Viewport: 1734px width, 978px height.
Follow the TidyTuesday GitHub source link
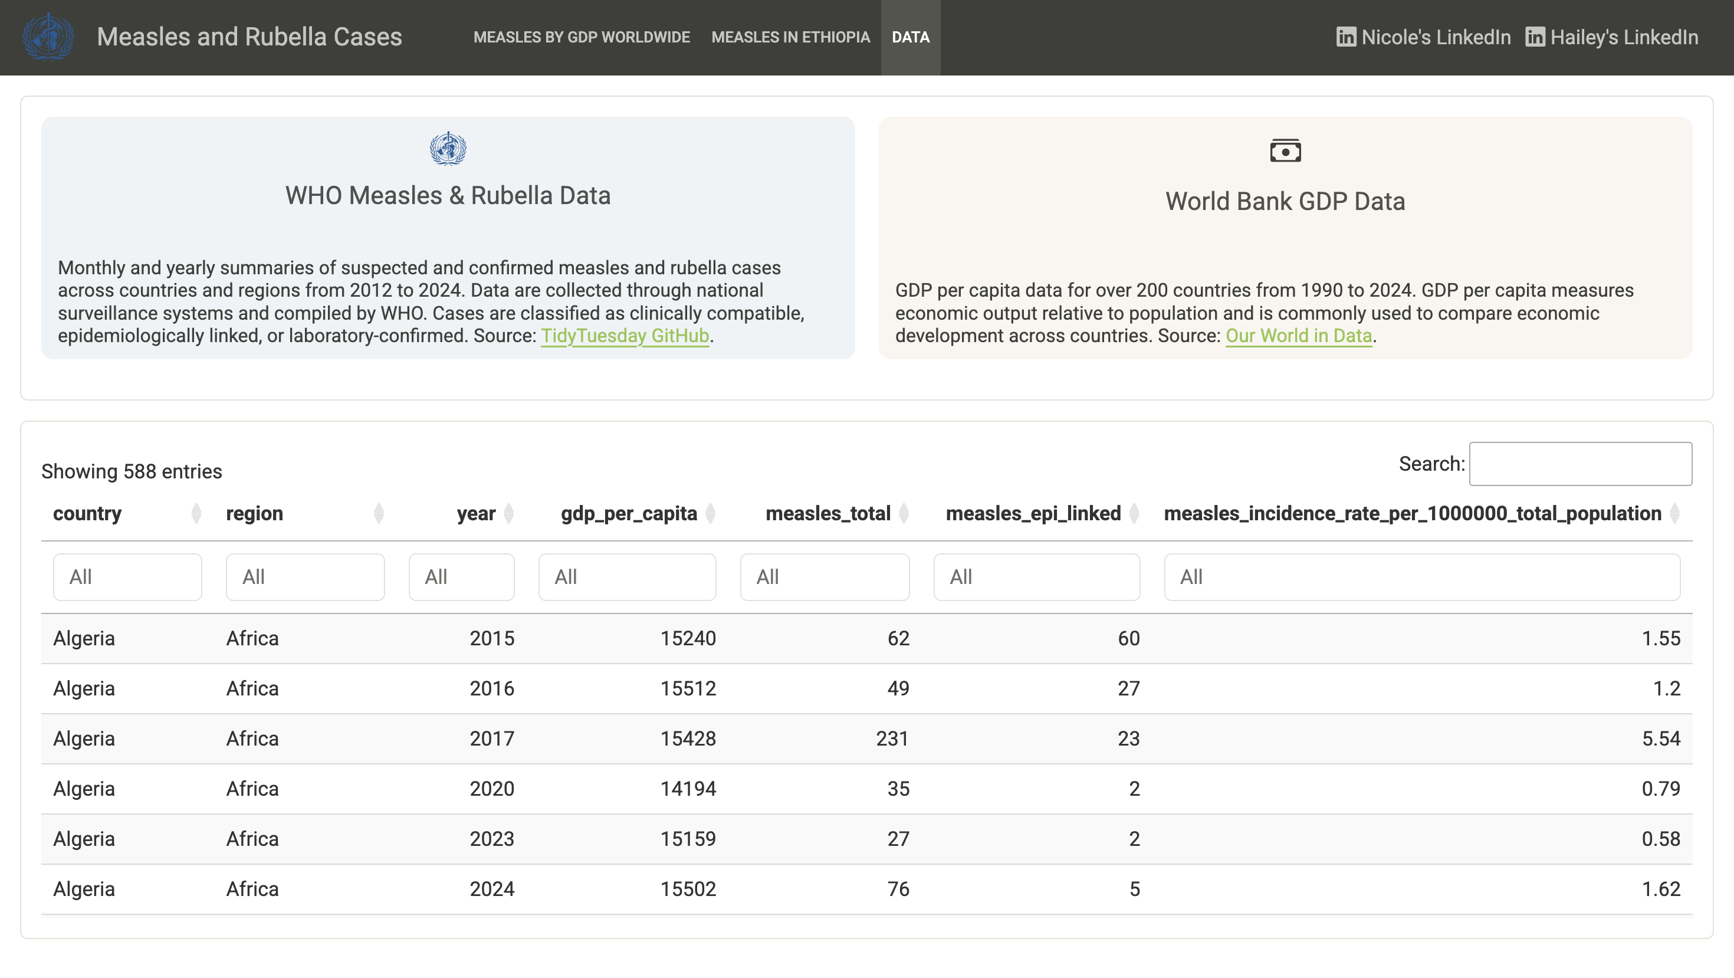pos(625,335)
